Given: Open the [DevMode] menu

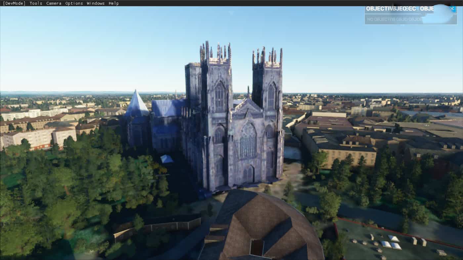Looking at the screenshot, I should pyautogui.click(x=14, y=3).
